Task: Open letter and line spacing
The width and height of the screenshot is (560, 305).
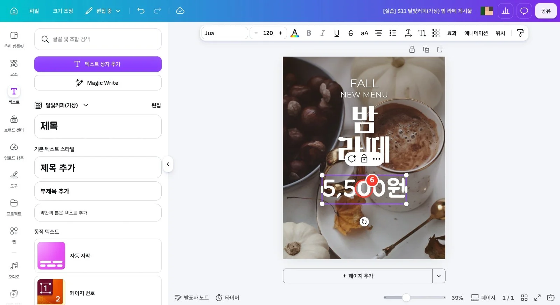Action: click(x=408, y=33)
